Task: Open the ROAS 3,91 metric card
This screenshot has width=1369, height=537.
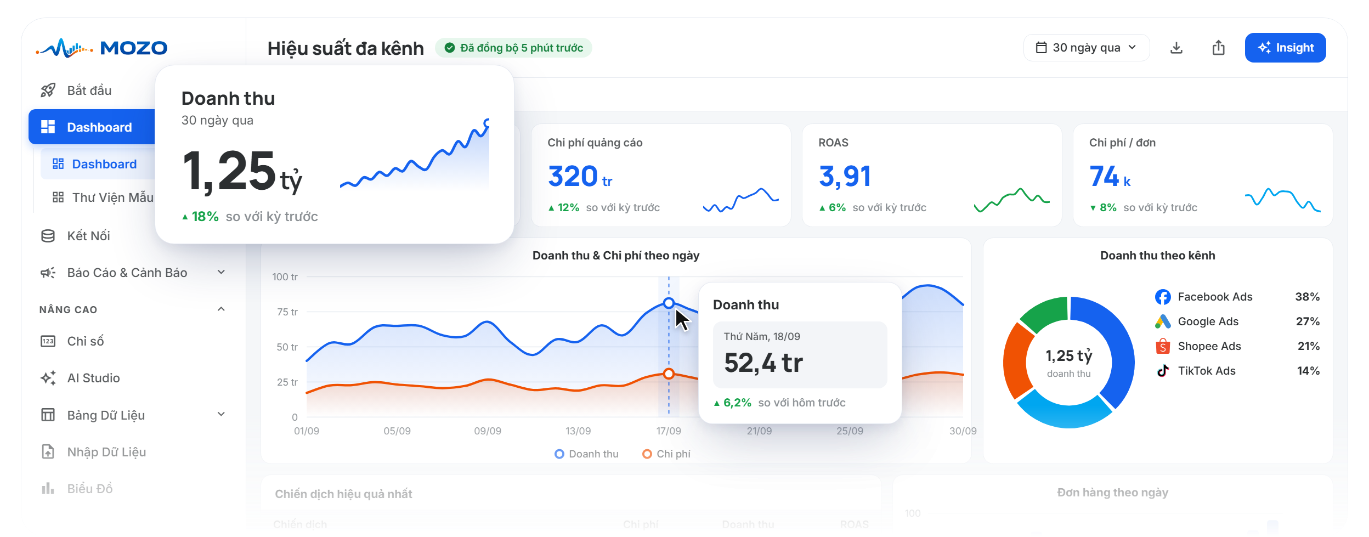Action: click(x=931, y=175)
